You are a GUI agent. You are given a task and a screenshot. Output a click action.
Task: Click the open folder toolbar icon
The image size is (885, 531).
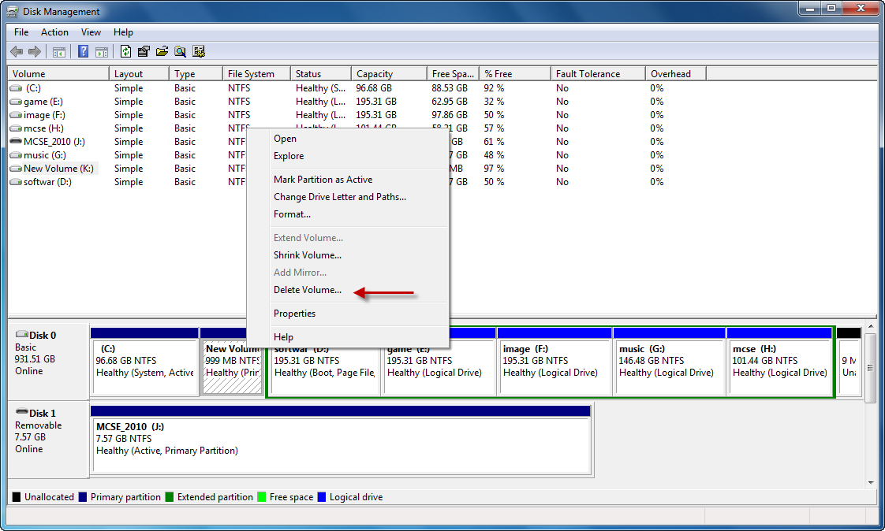pyautogui.click(x=162, y=52)
